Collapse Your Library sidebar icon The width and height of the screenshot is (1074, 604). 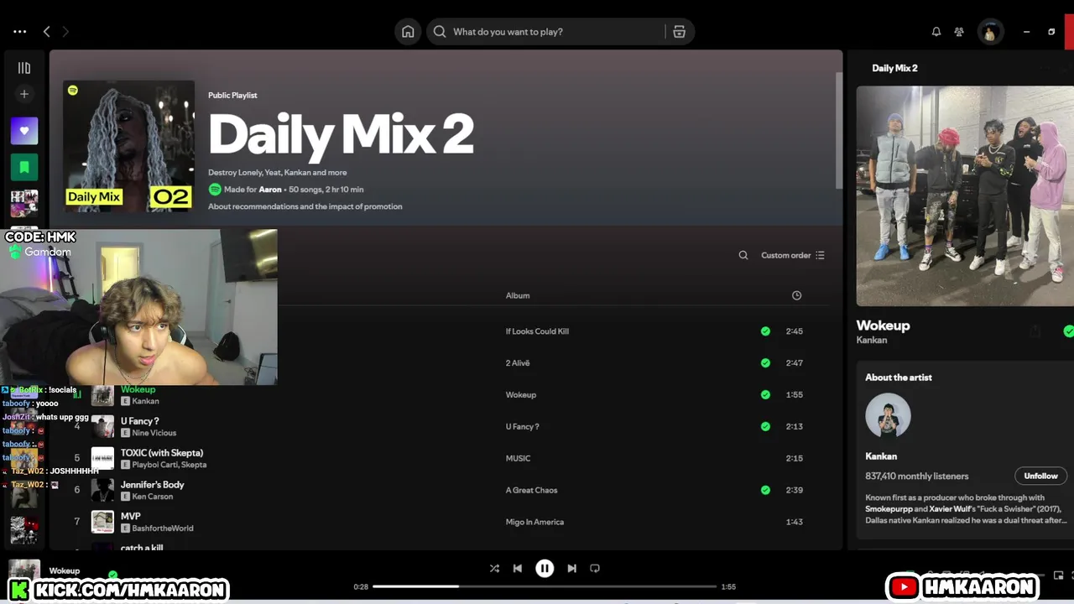tap(24, 68)
